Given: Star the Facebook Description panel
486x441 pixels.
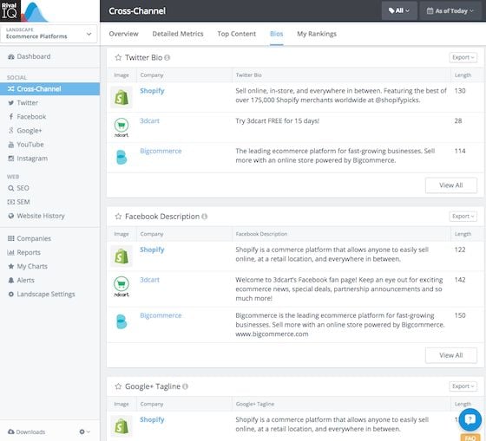Looking at the screenshot, I should coord(118,217).
